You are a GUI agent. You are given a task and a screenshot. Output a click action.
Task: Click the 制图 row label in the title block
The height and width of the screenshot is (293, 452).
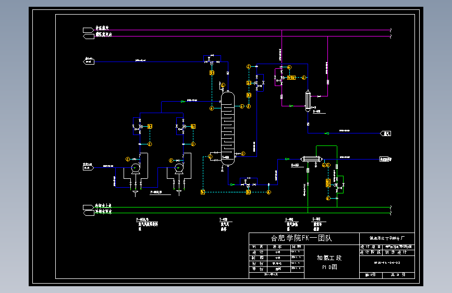(x=258, y=258)
